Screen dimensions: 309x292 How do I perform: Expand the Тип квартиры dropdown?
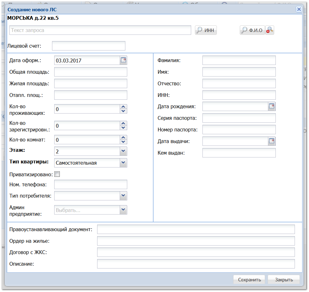(x=123, y=163)
